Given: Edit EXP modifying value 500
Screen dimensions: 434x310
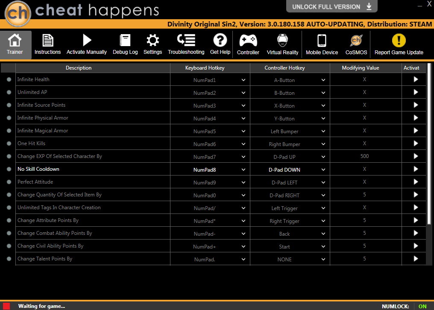Looking at the screenshot, I should (x=364, y=156).
